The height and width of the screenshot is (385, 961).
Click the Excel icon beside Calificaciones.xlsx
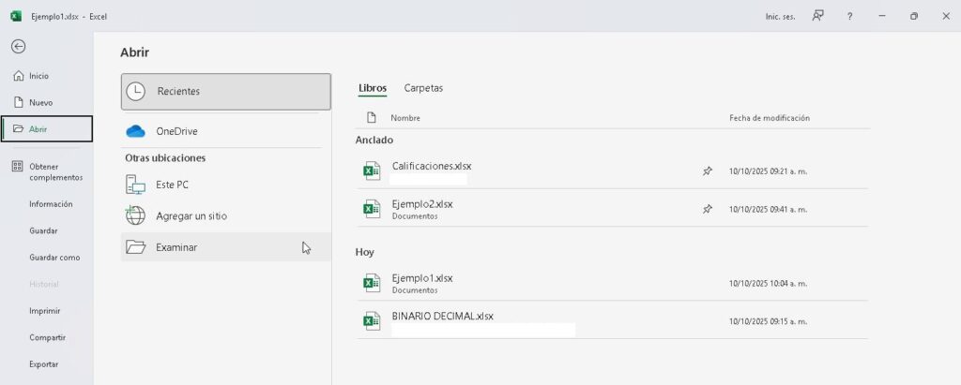click(372, 170)
